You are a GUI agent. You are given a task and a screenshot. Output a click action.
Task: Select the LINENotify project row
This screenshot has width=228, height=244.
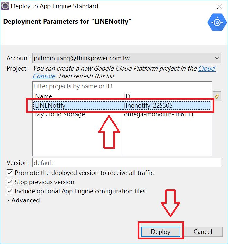(x=122, y=105)
